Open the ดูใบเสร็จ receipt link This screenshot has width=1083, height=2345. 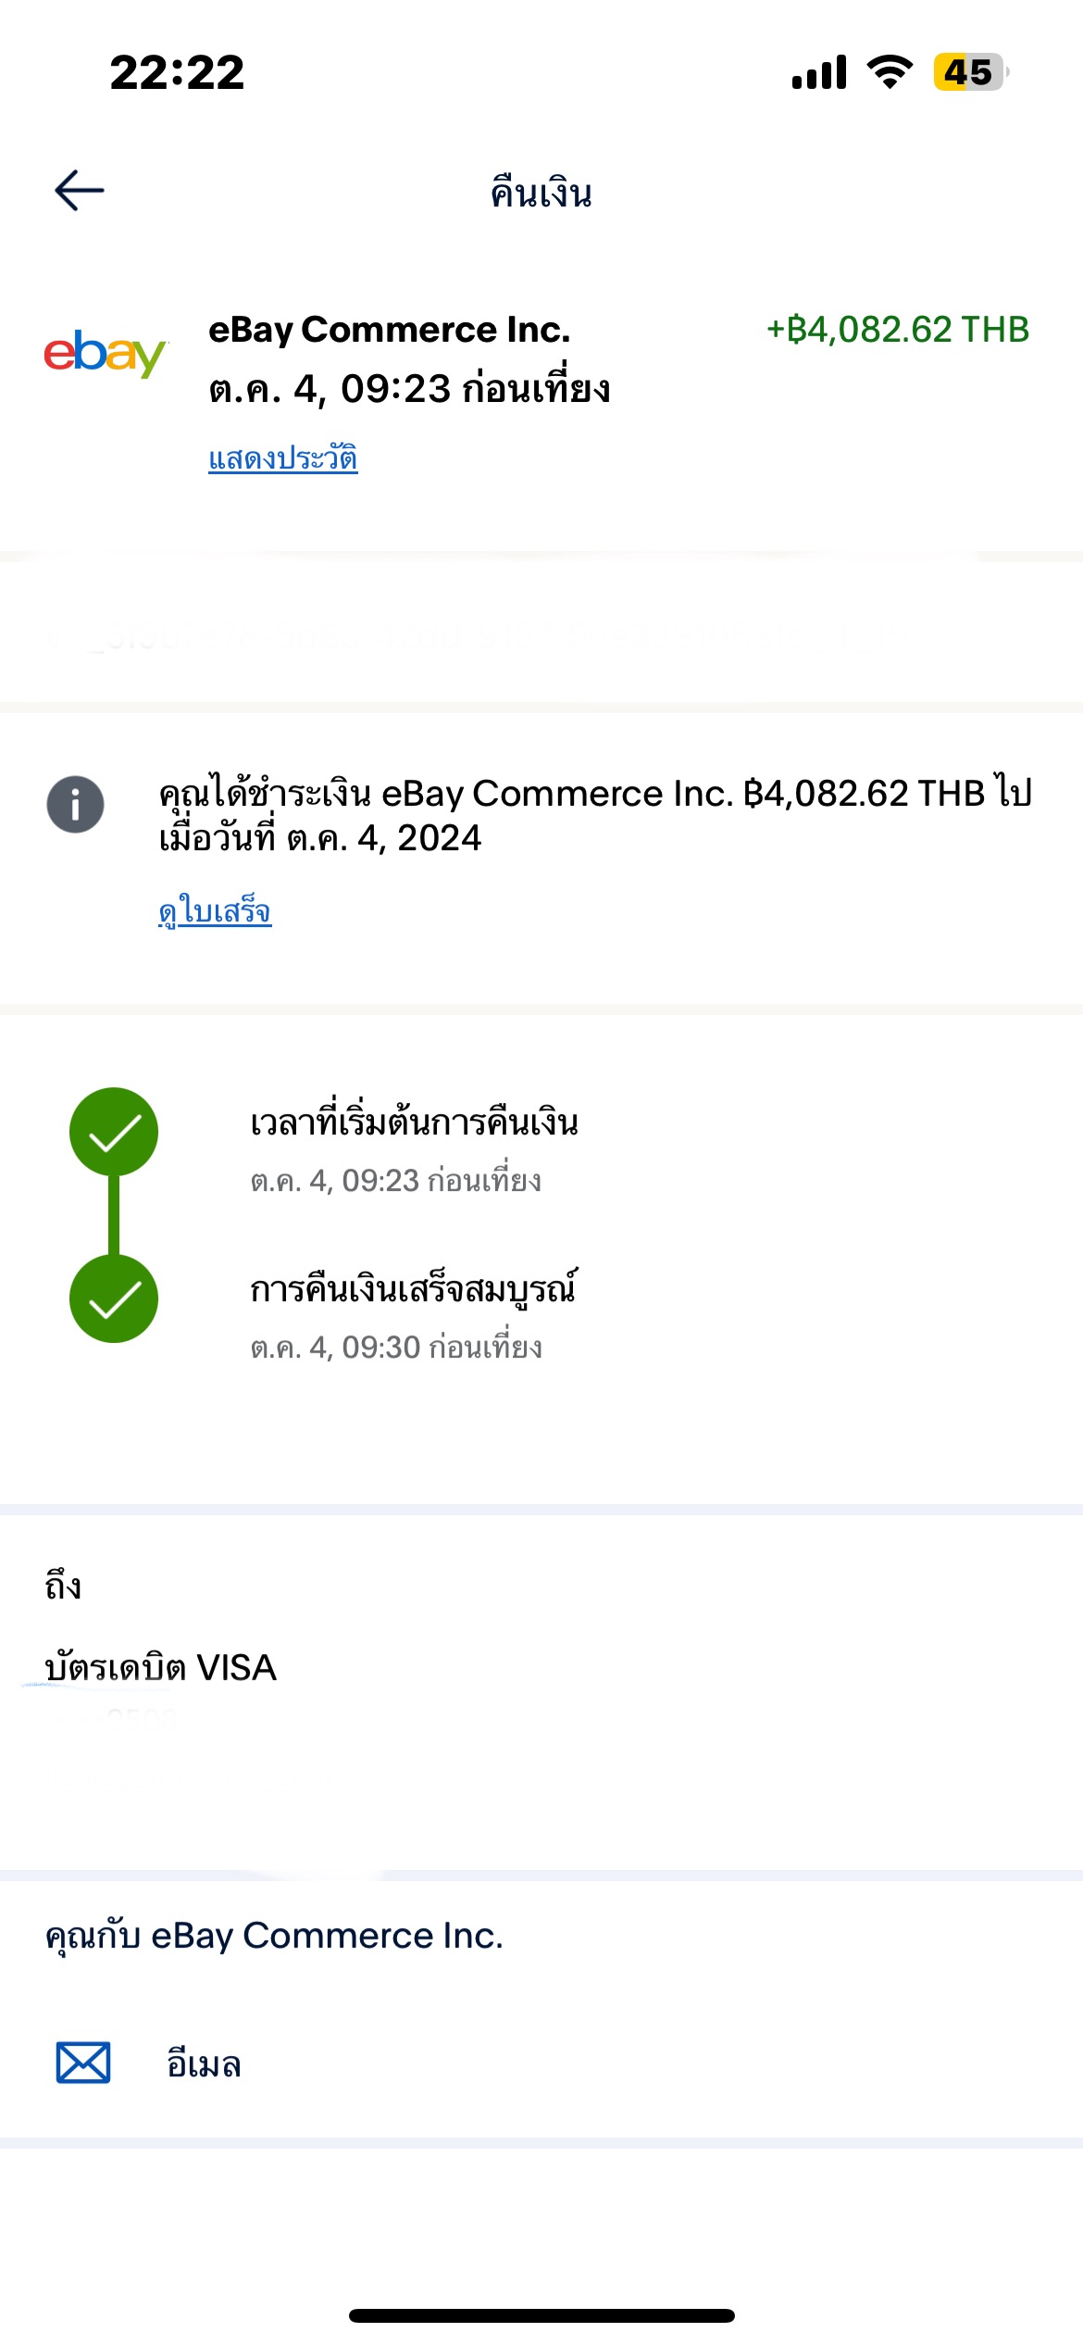click(215, 910)
